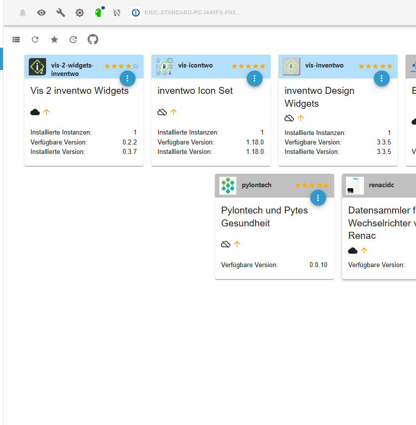Rate pylontech via its stars
This screenshot has height=425, width=416.
click(x=312, y=185)
